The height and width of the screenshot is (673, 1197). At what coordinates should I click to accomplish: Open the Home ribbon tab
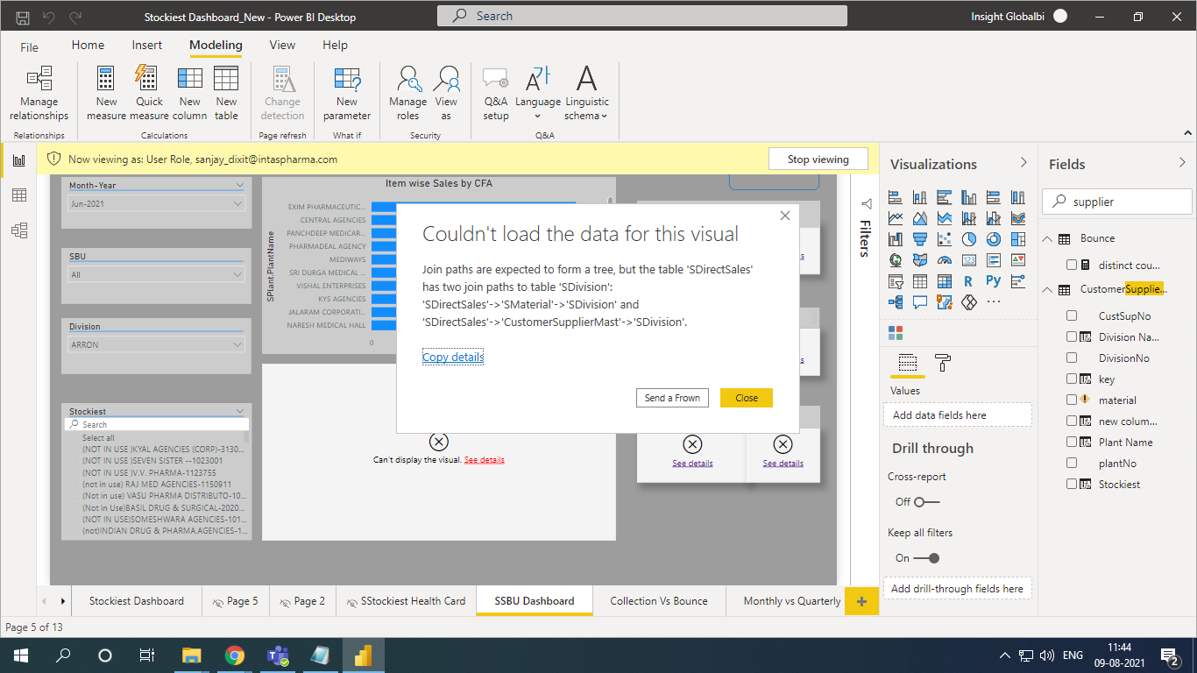click(x=88, y=46)
